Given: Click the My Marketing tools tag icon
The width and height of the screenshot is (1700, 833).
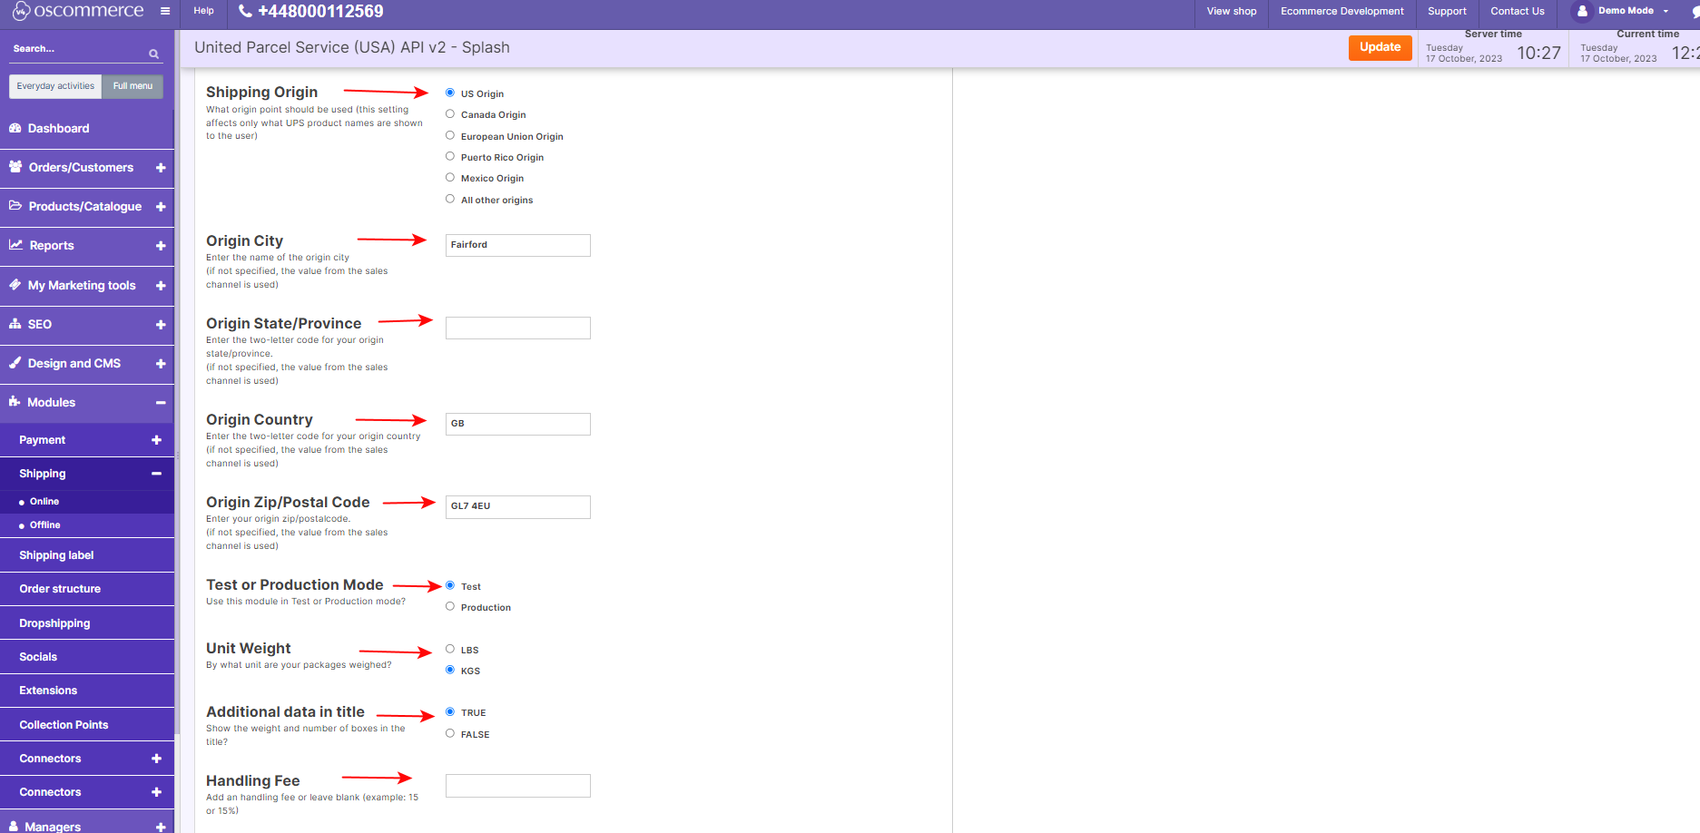Looking at the screenshot, I should [15, 285].
